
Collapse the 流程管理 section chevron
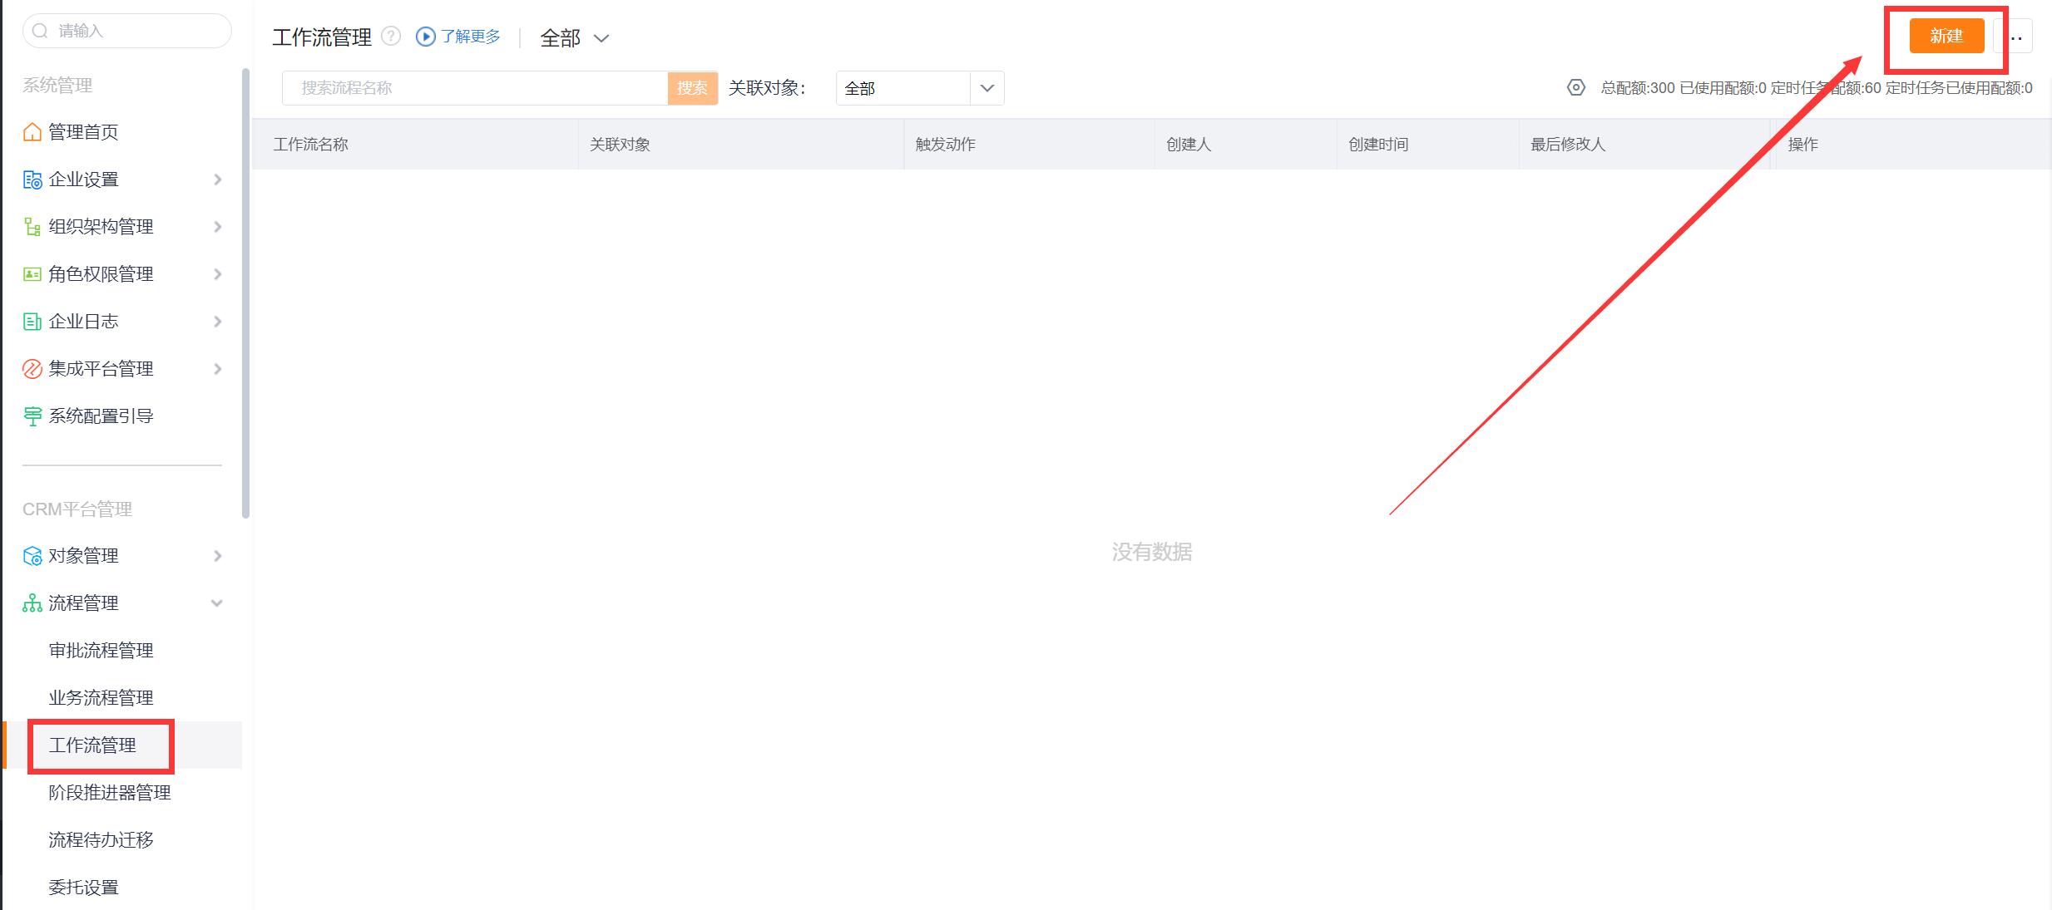coord(217,603)
